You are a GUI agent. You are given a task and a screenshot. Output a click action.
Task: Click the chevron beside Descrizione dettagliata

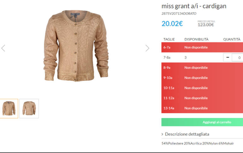(x=162, y=134)
